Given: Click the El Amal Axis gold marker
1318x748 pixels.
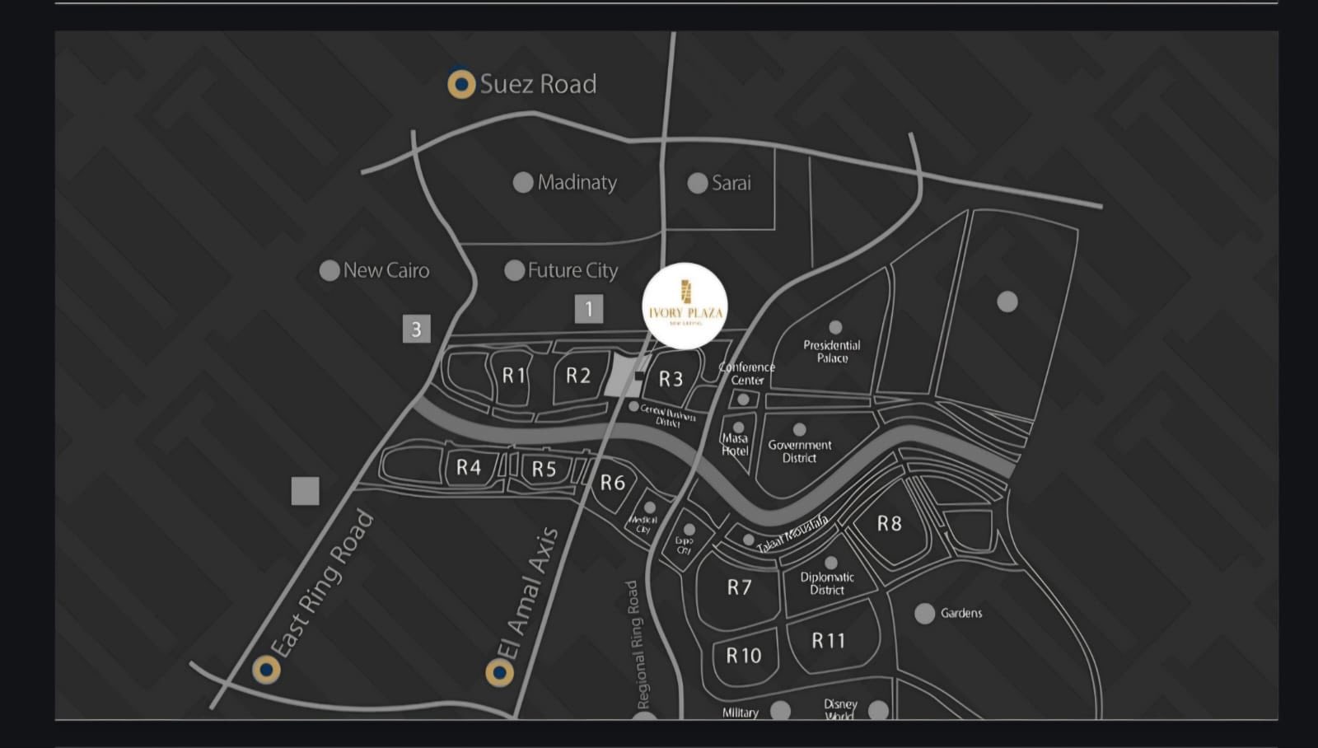Looking at the screenshot, I should pyautogui.click(x=499, y=672).
